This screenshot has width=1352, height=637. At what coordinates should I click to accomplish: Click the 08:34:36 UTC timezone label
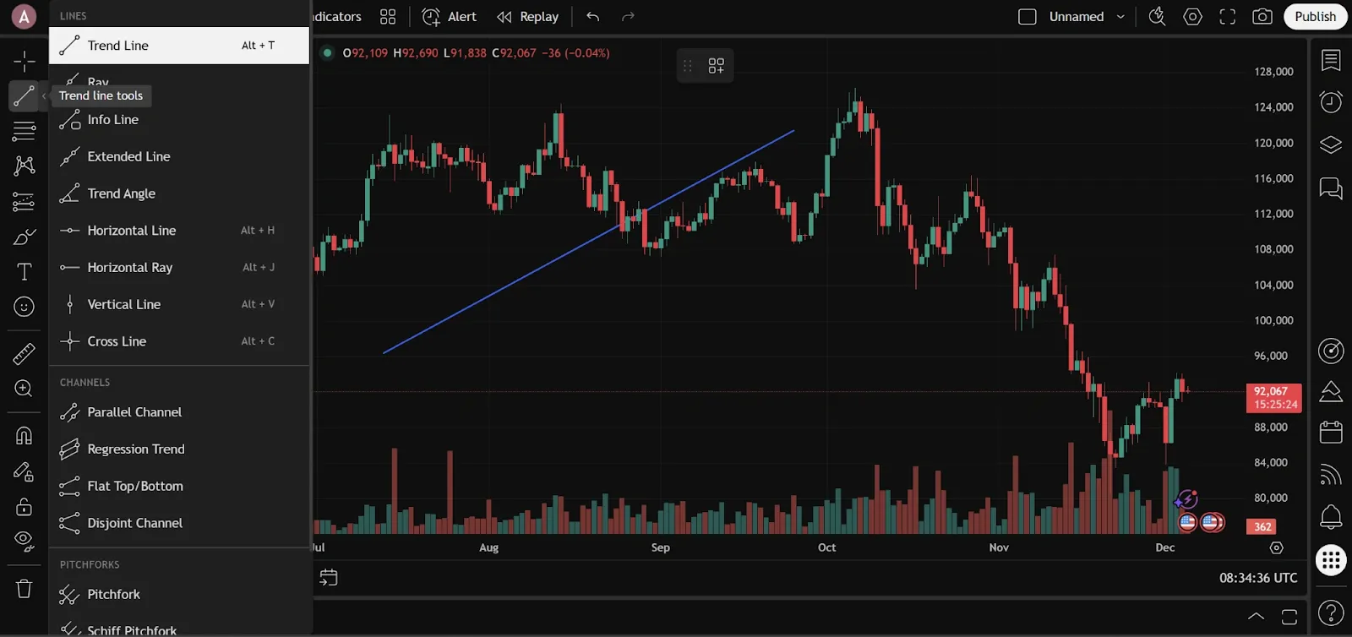tap(1258, 578)
